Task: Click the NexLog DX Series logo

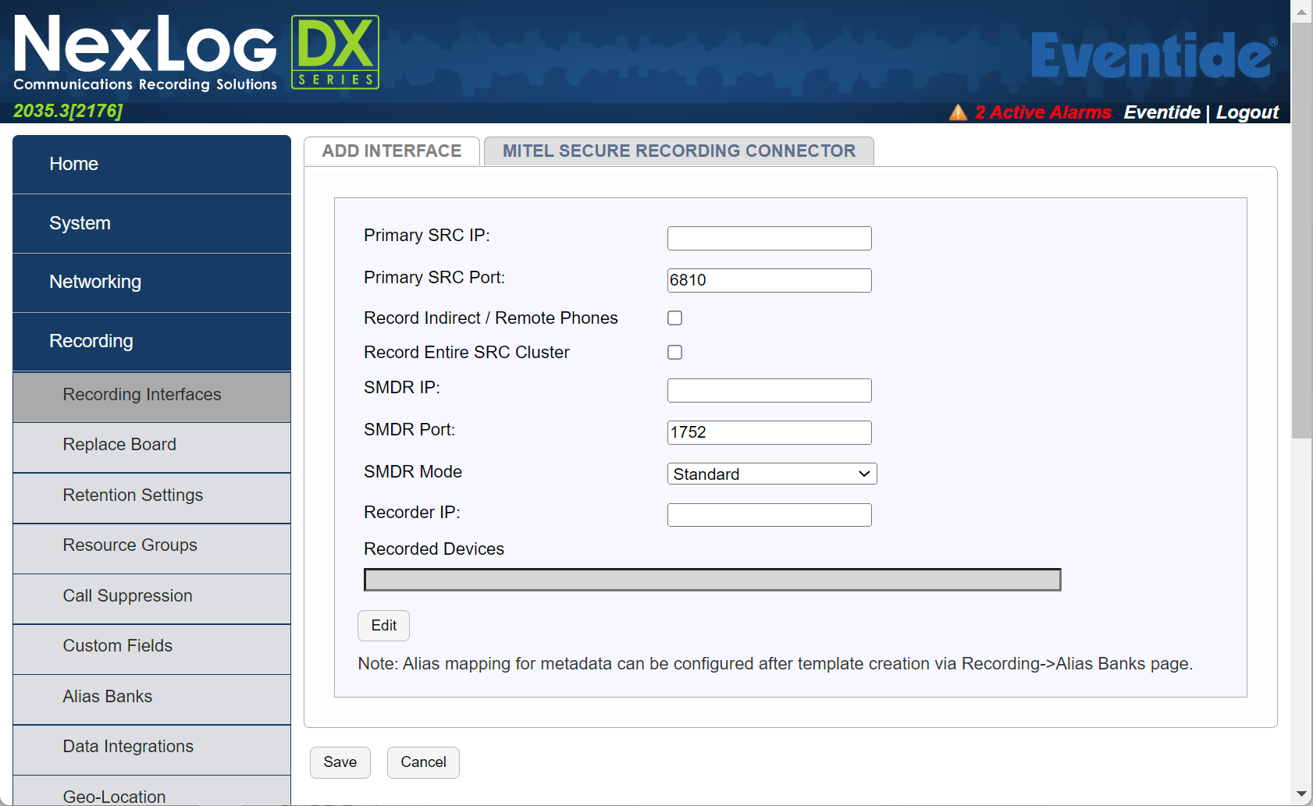Action: 196,52
